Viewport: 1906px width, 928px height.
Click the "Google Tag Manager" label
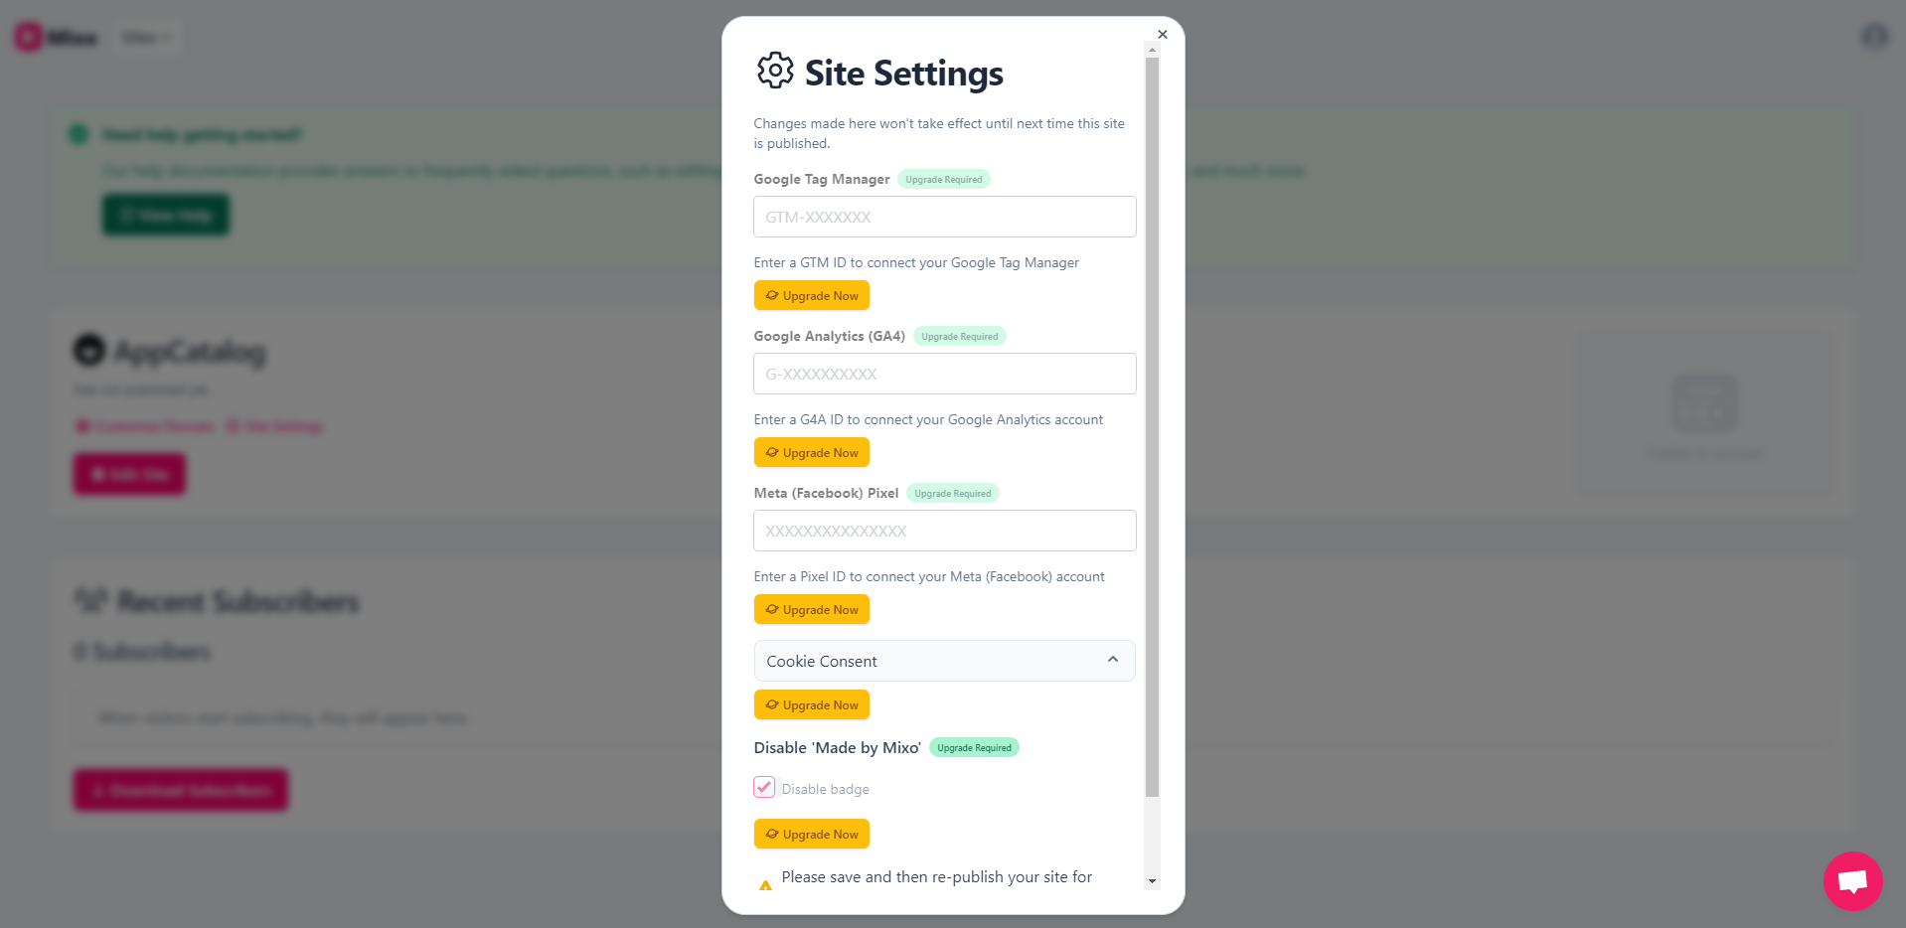coord(822,180)
